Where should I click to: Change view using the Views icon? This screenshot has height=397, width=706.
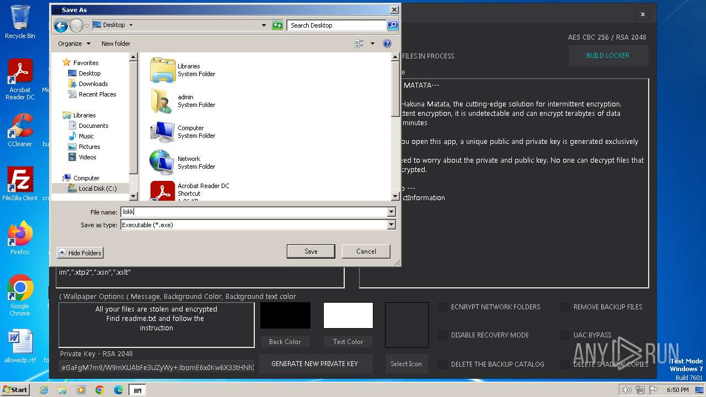tap(359, 44)
